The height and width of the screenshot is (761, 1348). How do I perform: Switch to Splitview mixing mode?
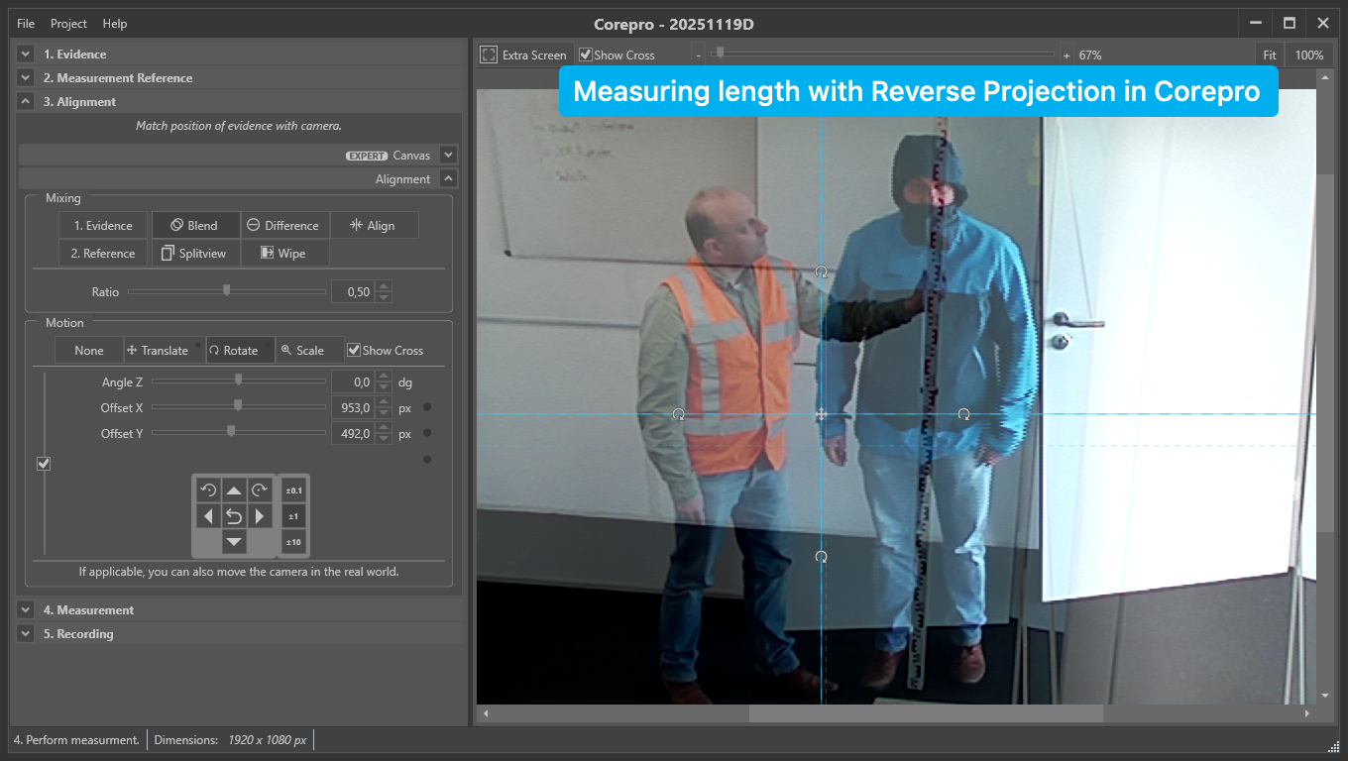(195, 253)
